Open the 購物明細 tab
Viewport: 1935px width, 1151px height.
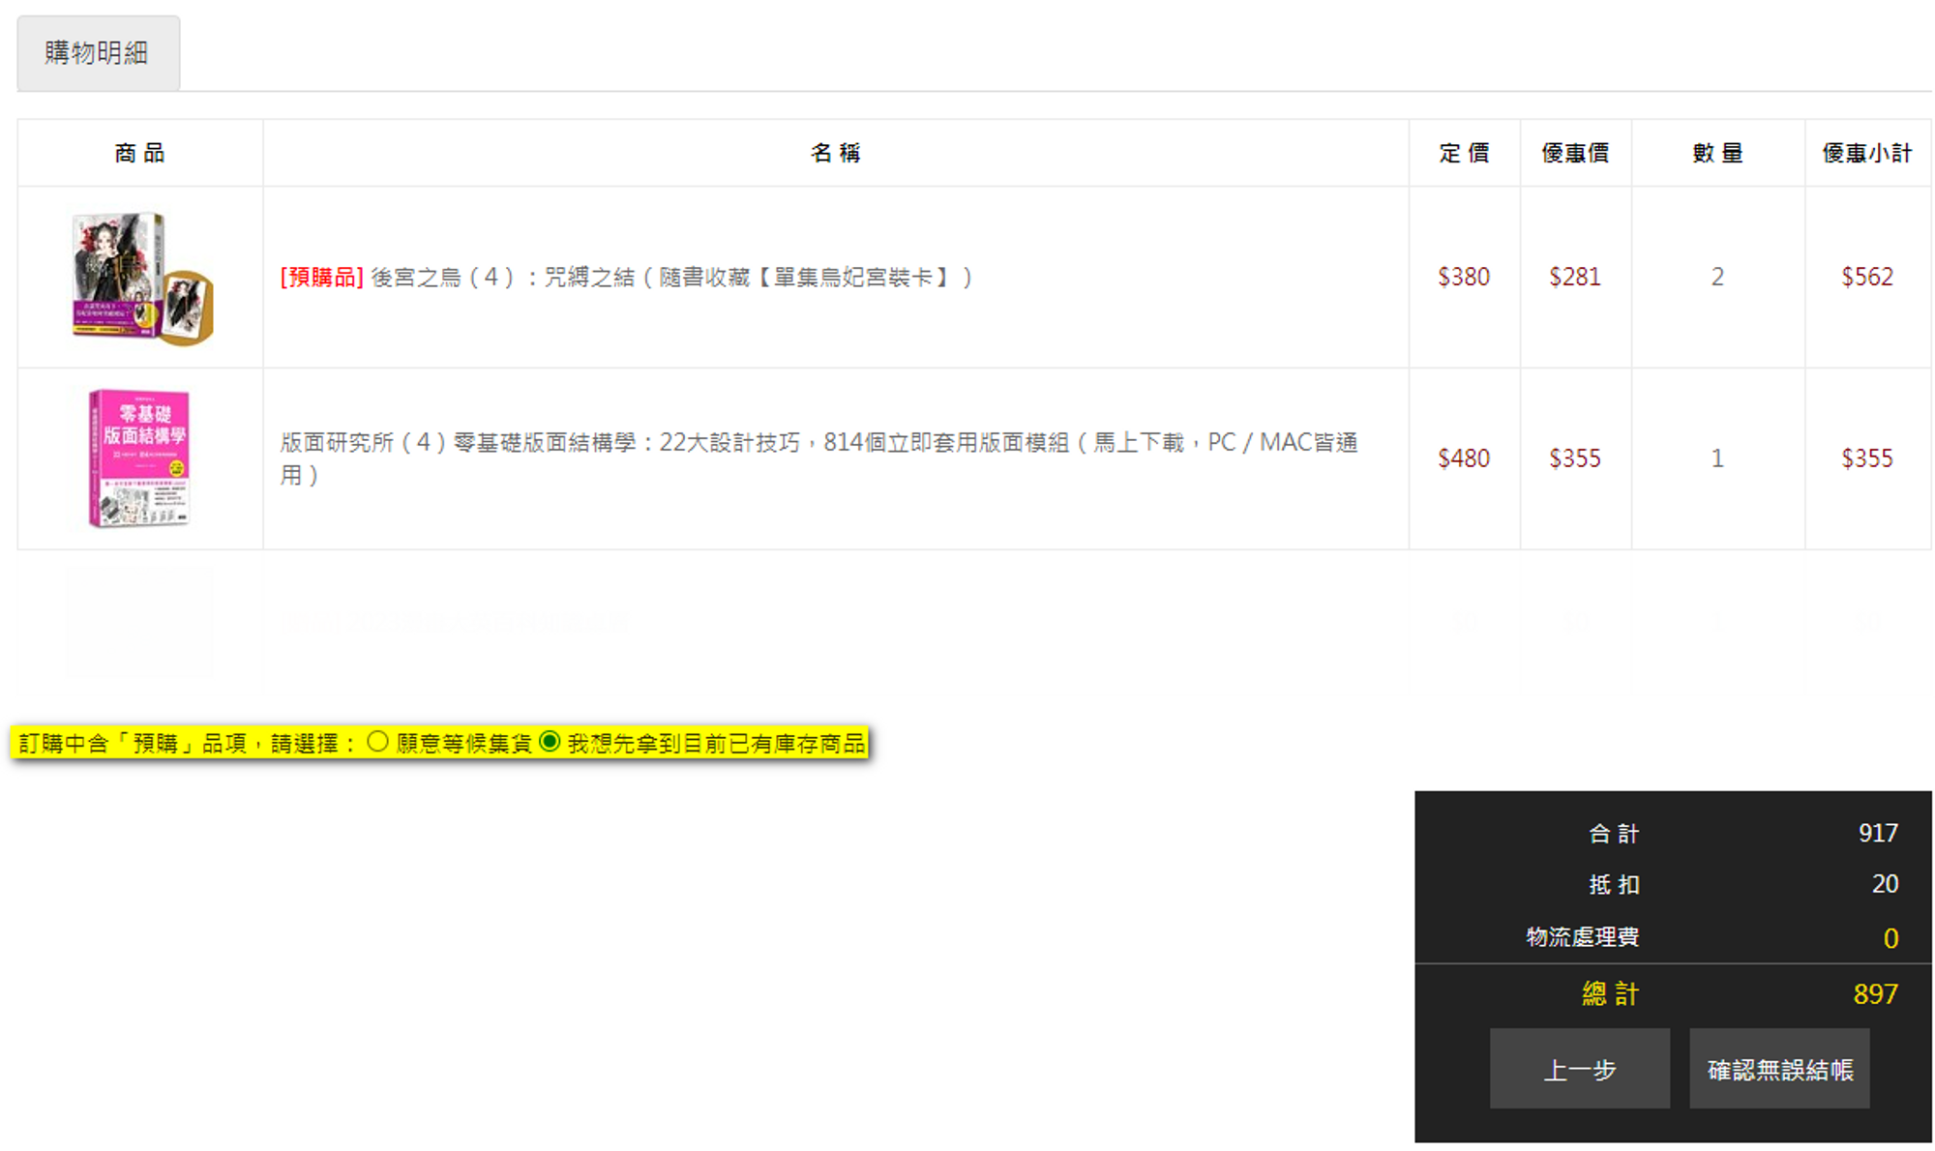click(98, 53)
